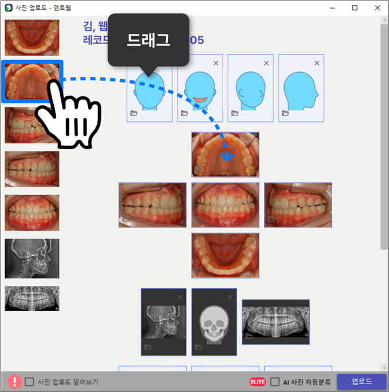Clear the skull frontal X-ray slot
389x392 pixels.
[229, 297]
